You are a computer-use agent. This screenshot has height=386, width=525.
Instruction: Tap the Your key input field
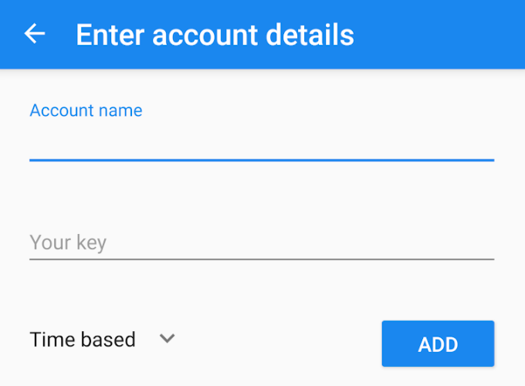pos(261,242)
